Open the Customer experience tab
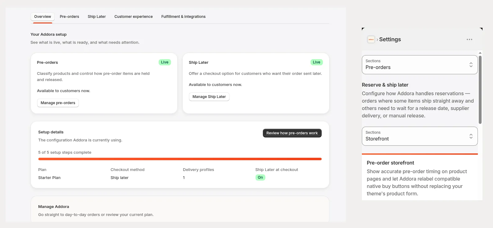 click(134, 17)
